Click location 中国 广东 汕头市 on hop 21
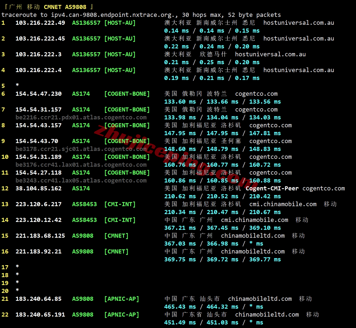356x328 pixels. tap(192, 299)
